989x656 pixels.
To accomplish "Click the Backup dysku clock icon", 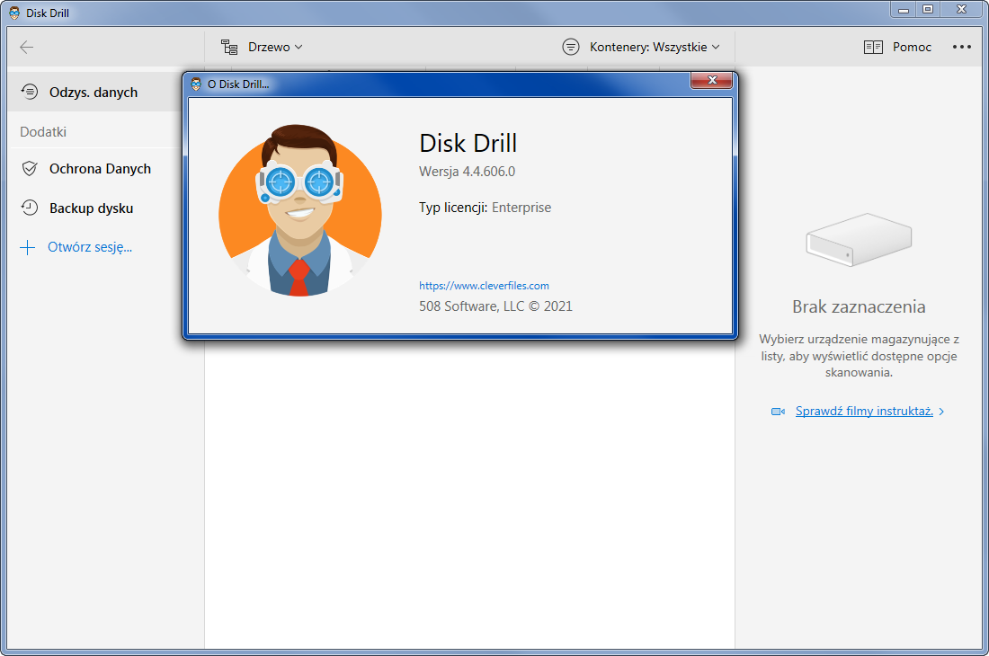I will point(29,208).
